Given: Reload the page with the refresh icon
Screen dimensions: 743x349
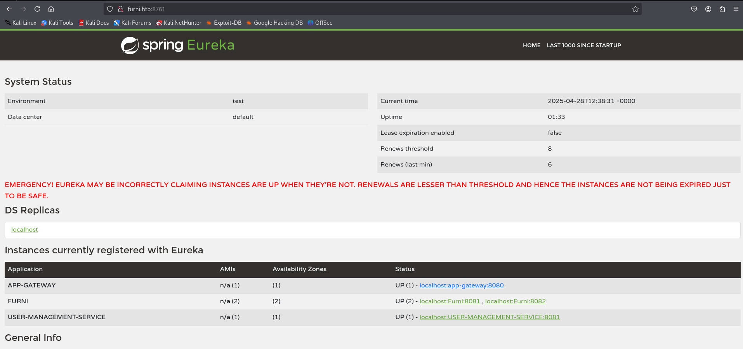Looking at the screenshot, I should point(37,9).
